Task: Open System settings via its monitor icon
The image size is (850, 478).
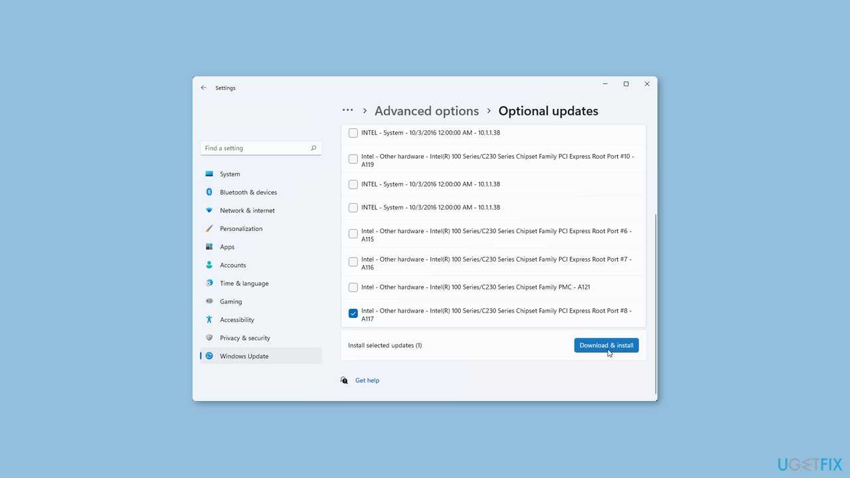Action: (x=209, y=174)
